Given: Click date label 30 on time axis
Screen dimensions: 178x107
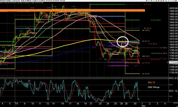Looking at the screenshot, I should 135,104.
